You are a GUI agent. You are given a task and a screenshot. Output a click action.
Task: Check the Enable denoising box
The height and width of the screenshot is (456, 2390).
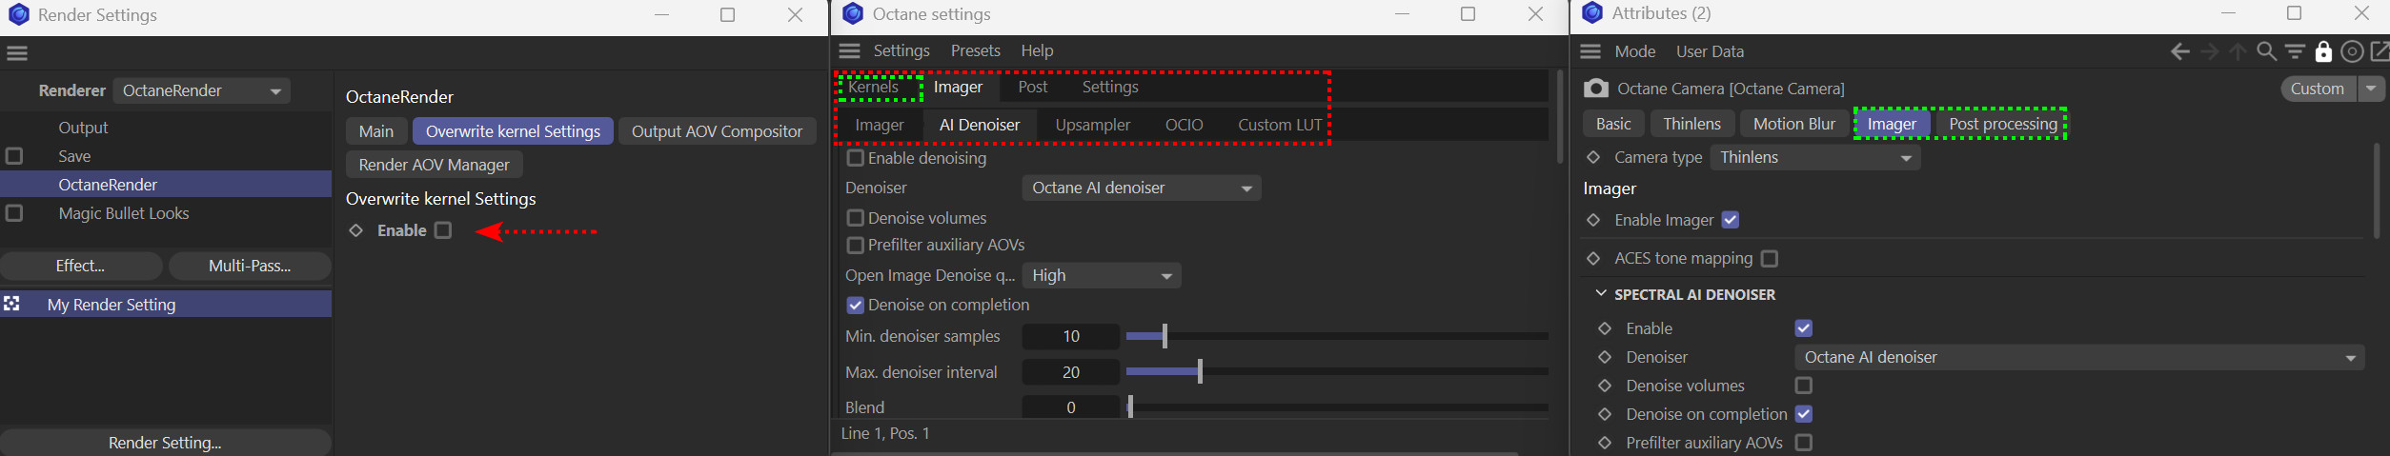[x=856, y=158]
